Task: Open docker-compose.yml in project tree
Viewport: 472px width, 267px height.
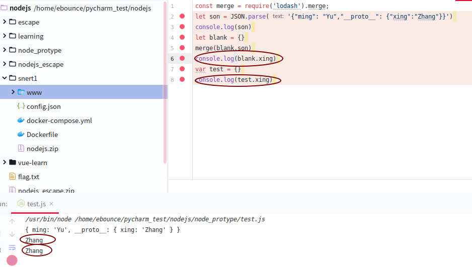Action: tap(59, 120)
